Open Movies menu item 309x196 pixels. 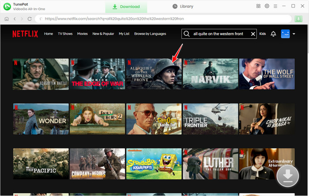click(x=83, y=34)
